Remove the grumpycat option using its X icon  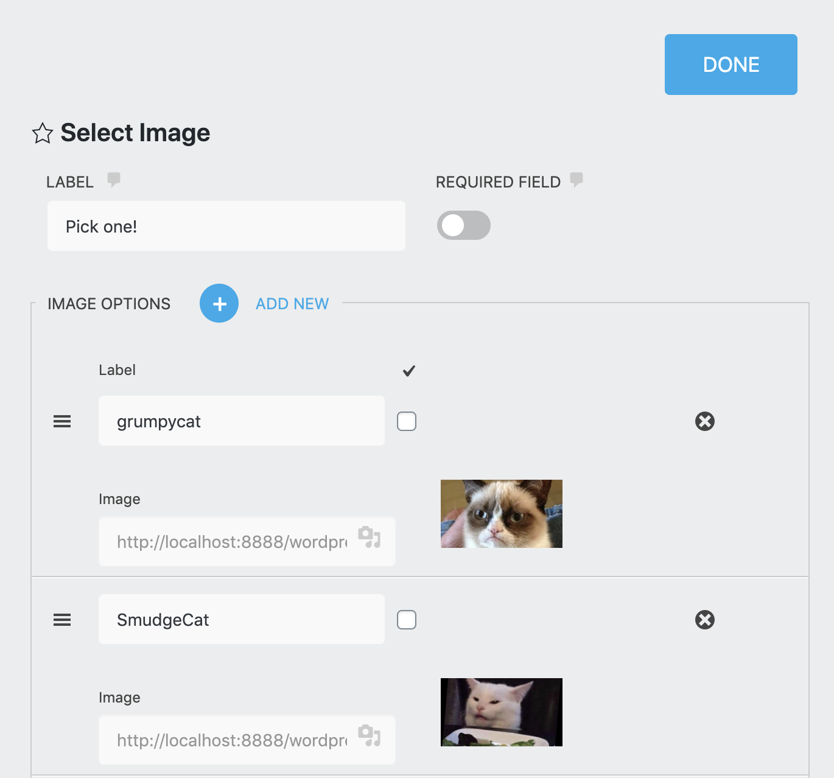pyautogui.click(x=704, y=421)
